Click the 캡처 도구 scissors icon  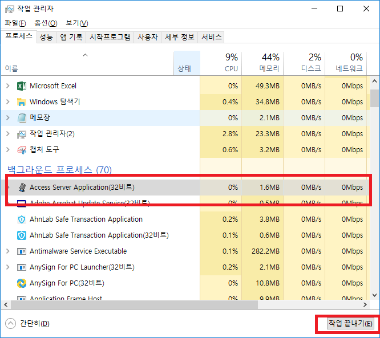(22, 150)
